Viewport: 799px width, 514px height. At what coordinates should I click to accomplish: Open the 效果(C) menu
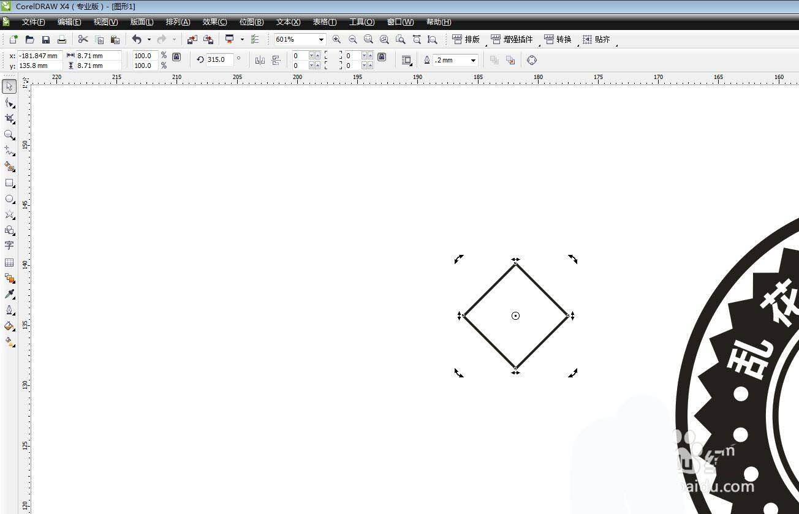click(x=214, y=22)
